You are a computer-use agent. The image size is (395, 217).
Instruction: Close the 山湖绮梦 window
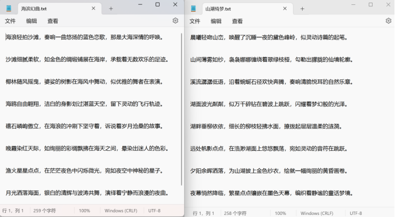tap(388, 4)
